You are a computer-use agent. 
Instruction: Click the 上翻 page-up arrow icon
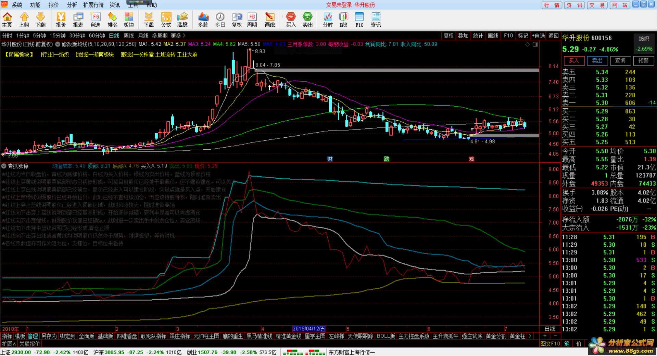pyautogui.click(x=24, y=20)
